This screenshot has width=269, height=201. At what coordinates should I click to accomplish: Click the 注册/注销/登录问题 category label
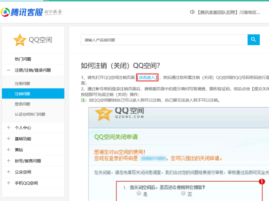coord(33,70)
